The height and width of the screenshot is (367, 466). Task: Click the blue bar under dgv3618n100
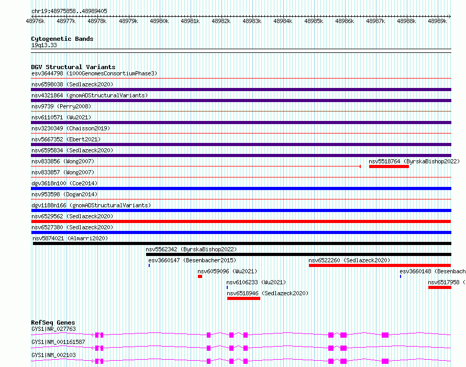(241, 188)
